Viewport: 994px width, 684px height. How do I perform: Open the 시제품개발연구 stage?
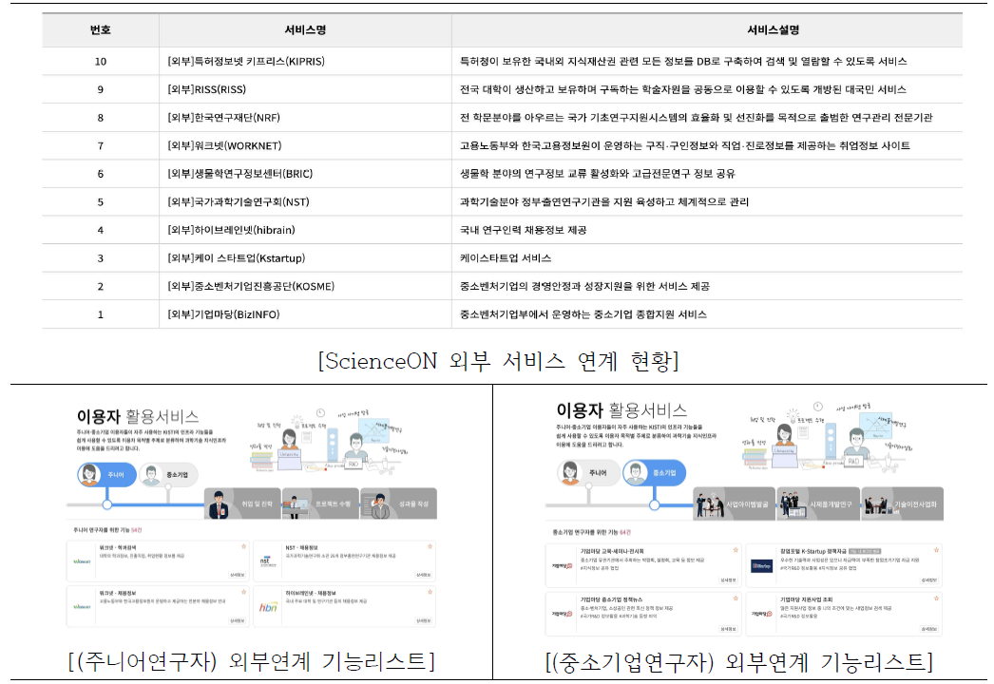(x=818, y=503)
